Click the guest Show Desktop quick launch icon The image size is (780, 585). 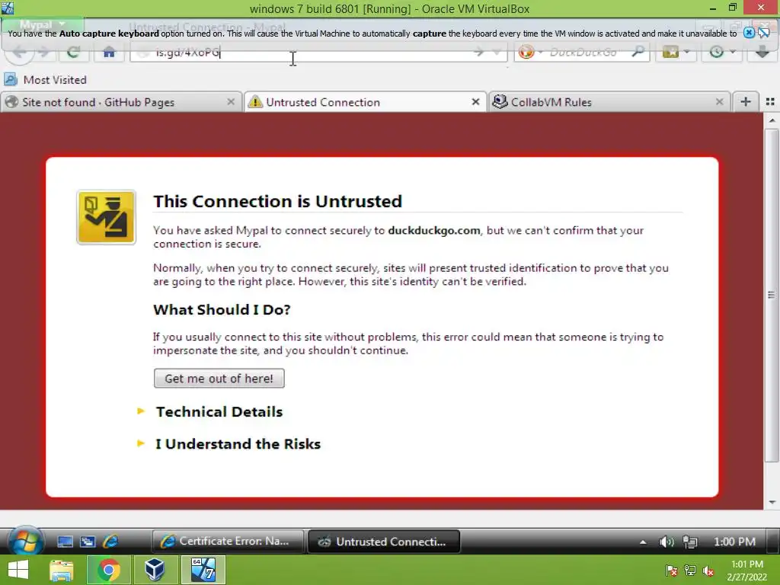tap(66, 542)
